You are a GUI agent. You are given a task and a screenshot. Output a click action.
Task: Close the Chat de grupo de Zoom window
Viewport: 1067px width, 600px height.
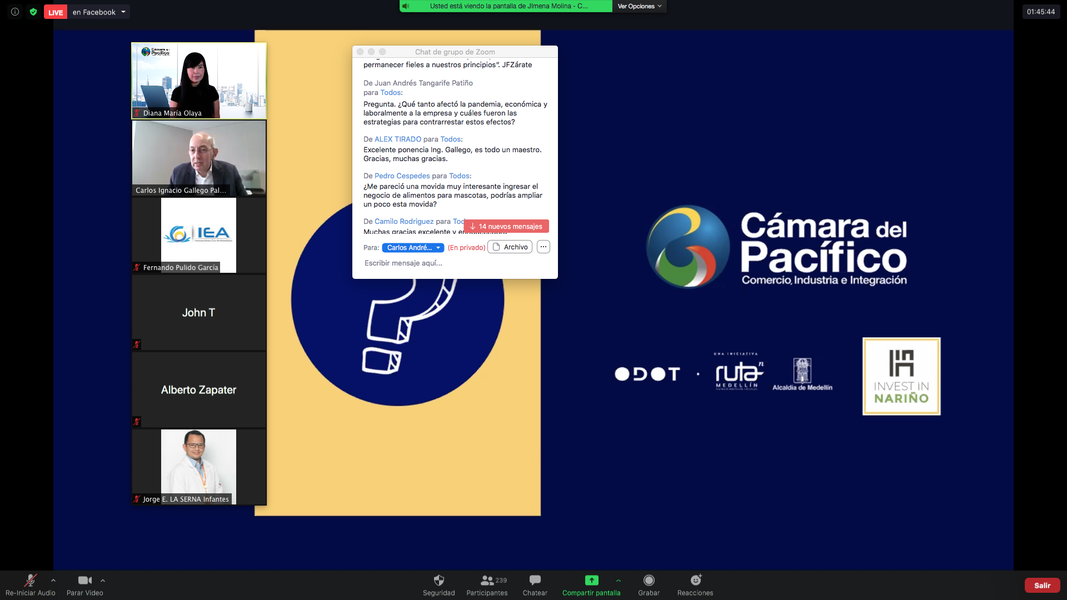[x=360, y=52]
